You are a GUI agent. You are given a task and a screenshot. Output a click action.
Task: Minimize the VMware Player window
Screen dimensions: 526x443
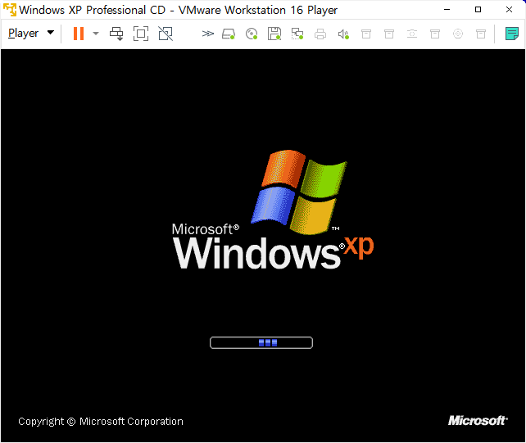pyautogui.click(x=447, y=10)
